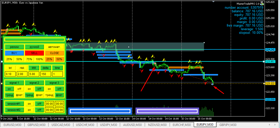Screen dimensions: 280x128
Task: Select автомат. (automatic) mode
Action: [54, 47]
